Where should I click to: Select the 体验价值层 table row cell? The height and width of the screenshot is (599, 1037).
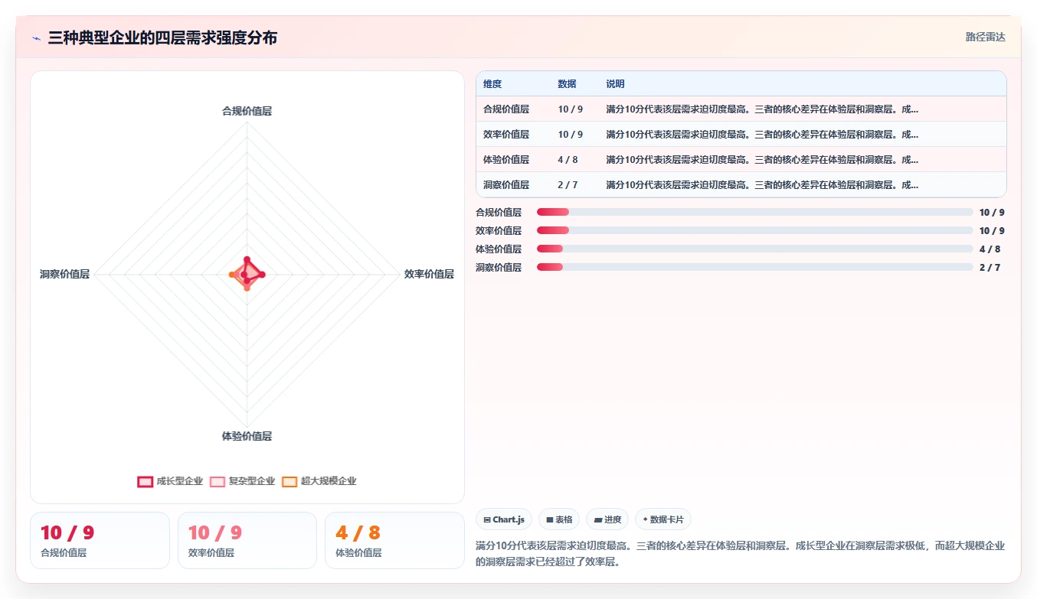pos(506,160)
